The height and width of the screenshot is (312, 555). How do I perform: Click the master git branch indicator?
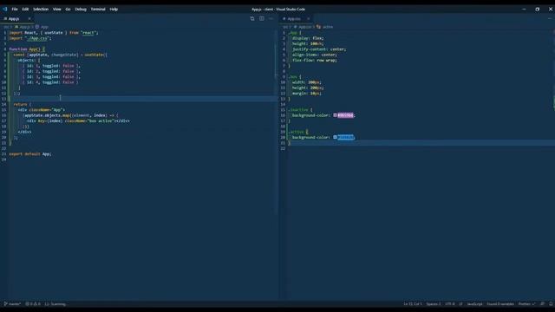click(x=12, y=304)
